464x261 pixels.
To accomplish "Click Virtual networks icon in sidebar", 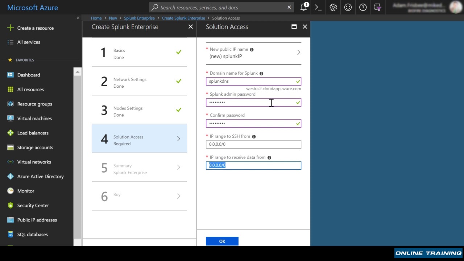I will click(11, 162).
